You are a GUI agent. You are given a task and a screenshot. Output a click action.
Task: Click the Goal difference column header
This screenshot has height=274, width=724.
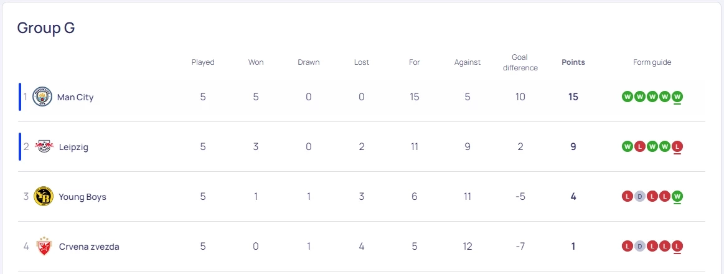520,62
